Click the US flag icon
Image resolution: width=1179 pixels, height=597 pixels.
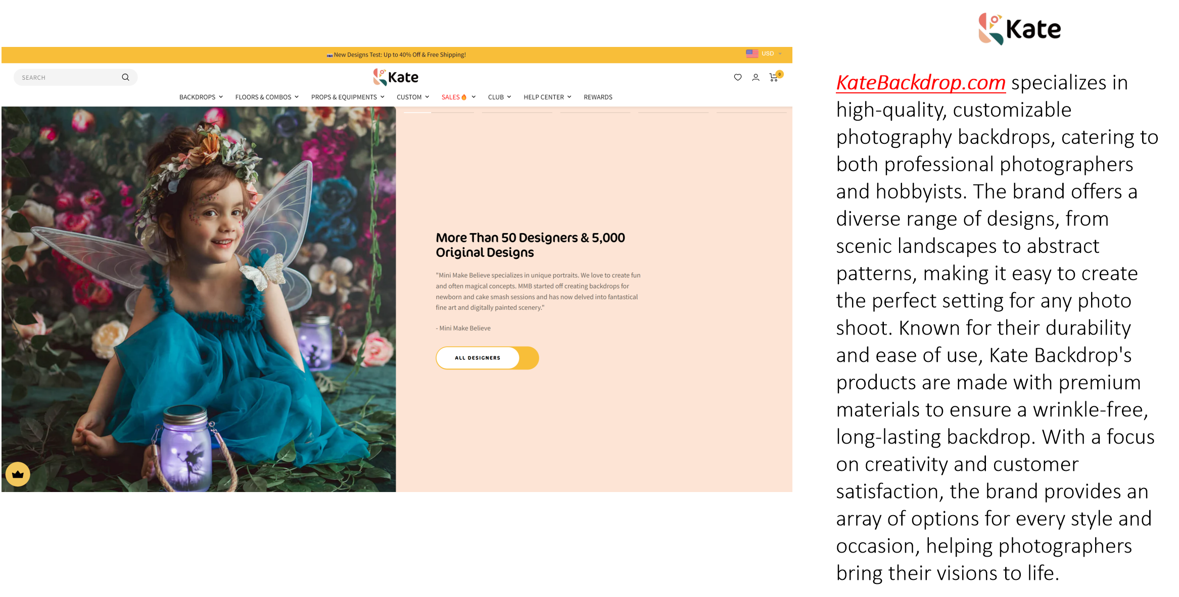point(752,53)
